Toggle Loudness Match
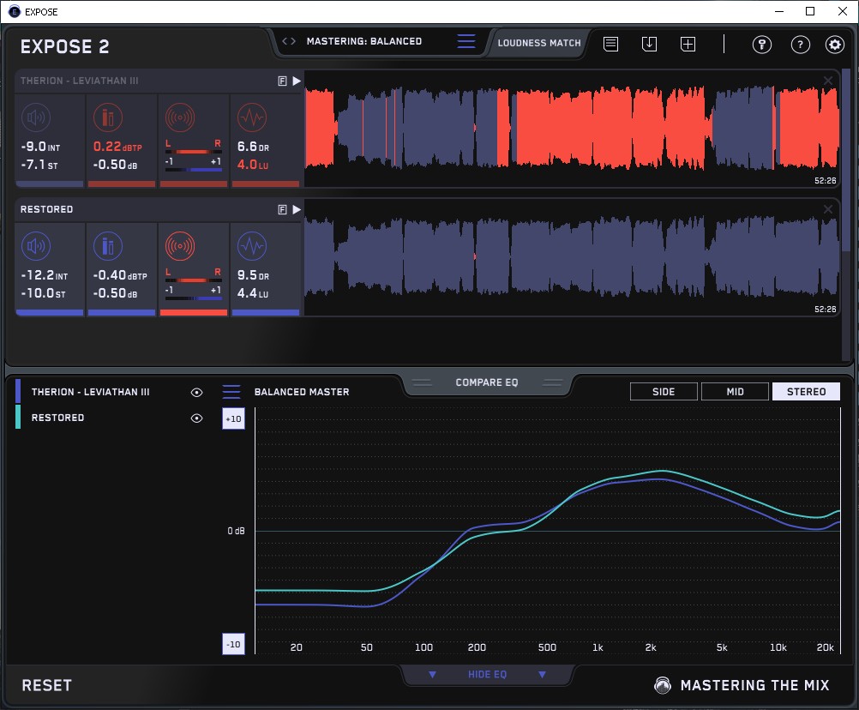Screen dimensions: 859x710 (538, 42)
